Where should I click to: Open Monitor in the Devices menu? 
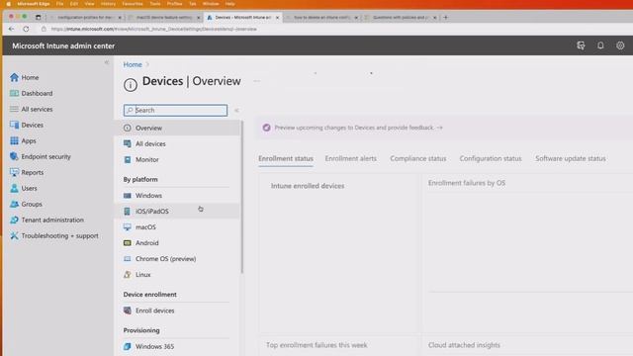click(178, 160)
